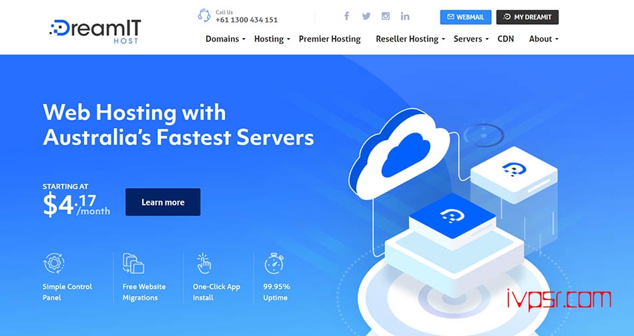Viewport: 634px width, 336px height.
Task: Click '99.95% Uptime' label text
Action: click(276, 292)
